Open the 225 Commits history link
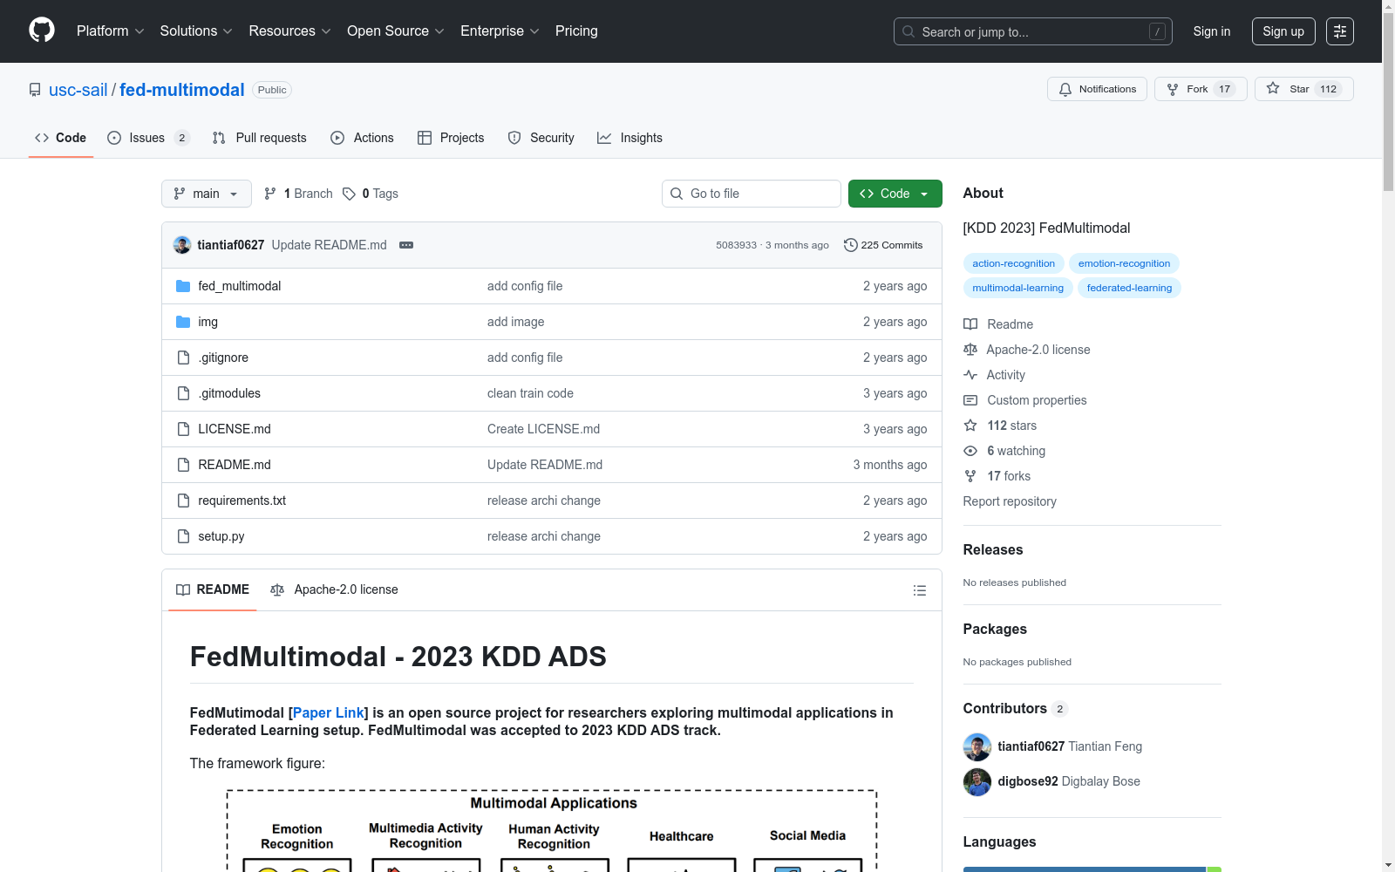The height and width of the screenshot is (872, 1395). [x=883, y=245]
